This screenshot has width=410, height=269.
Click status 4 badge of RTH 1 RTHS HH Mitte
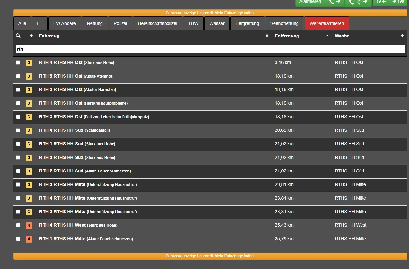tap(29, 239)
